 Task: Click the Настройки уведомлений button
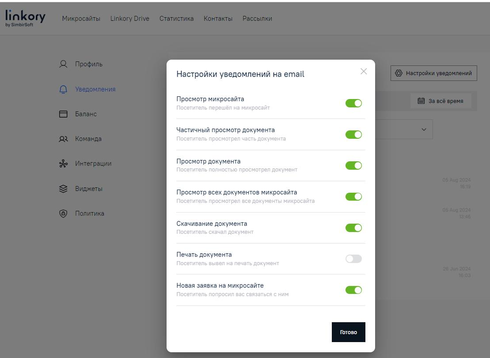click(x=433, y=73)
